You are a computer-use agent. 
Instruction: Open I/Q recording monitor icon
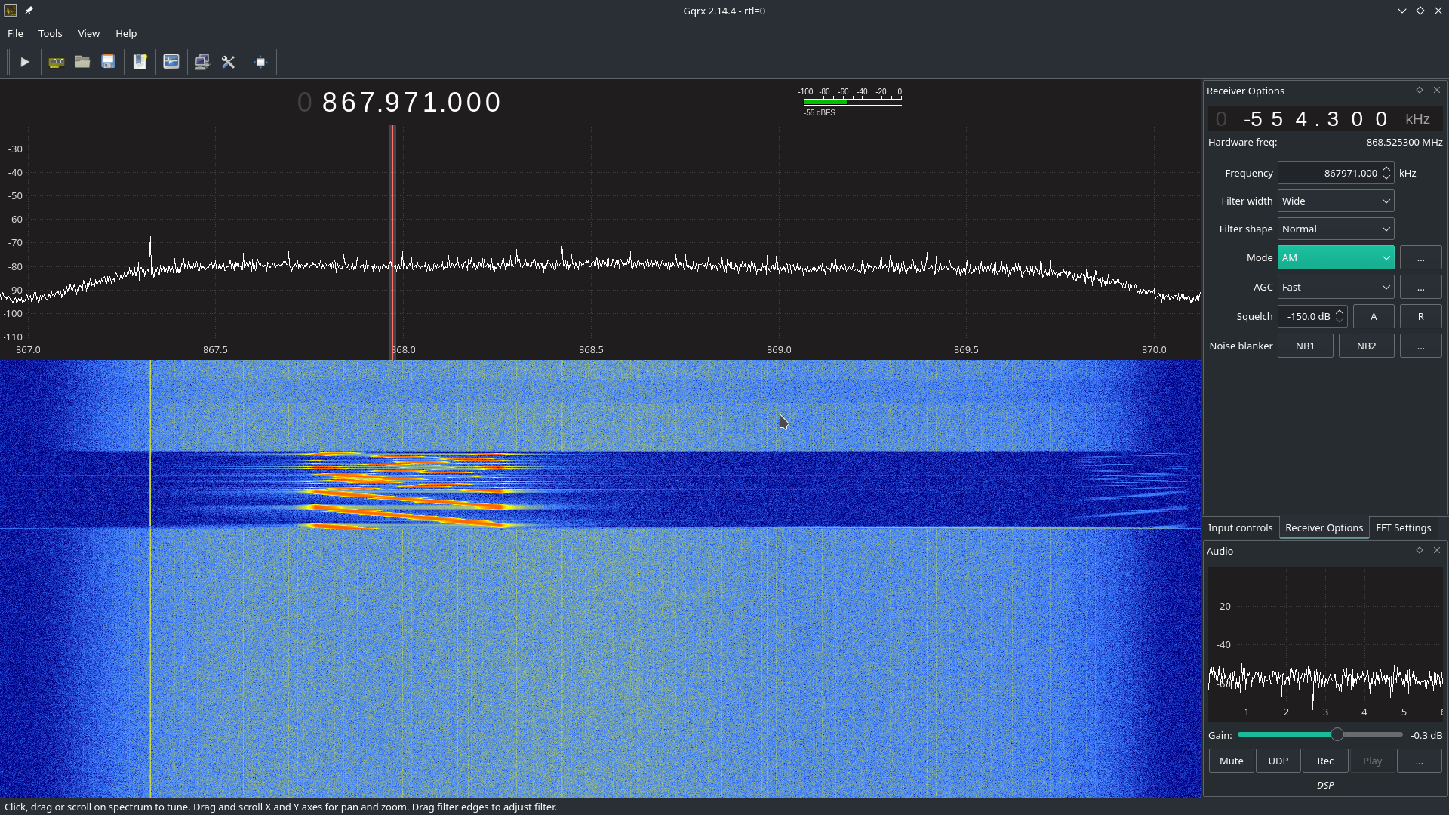click(x=171, y=62)
